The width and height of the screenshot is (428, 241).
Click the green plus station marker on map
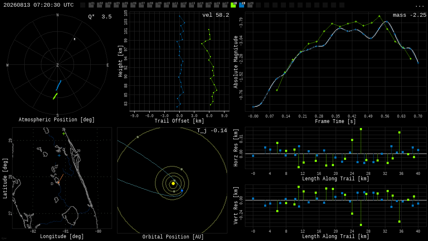64,133
